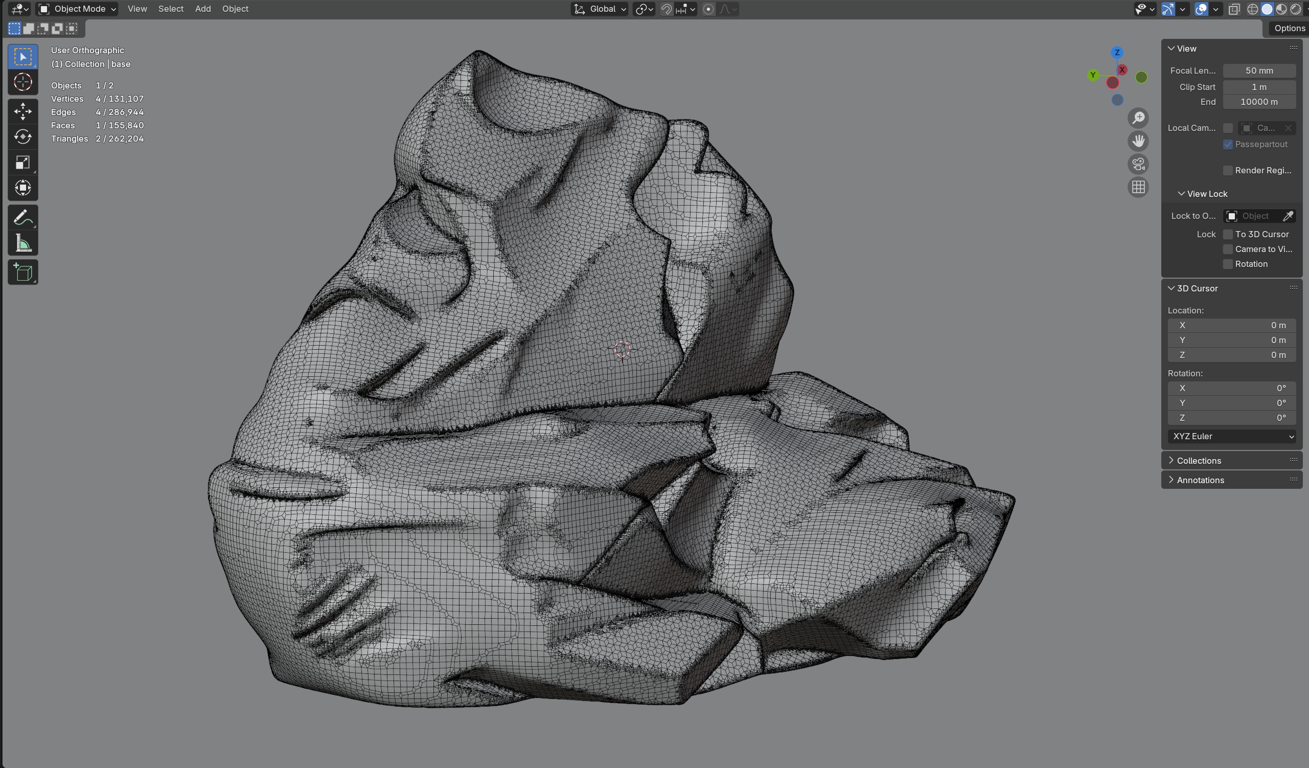Open the Select menu
Screen dimensions: 1309x768
(170, 9)
